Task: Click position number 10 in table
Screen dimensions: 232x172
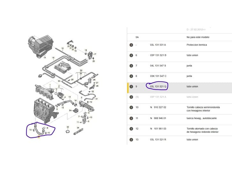Action: tap(137, 107)
